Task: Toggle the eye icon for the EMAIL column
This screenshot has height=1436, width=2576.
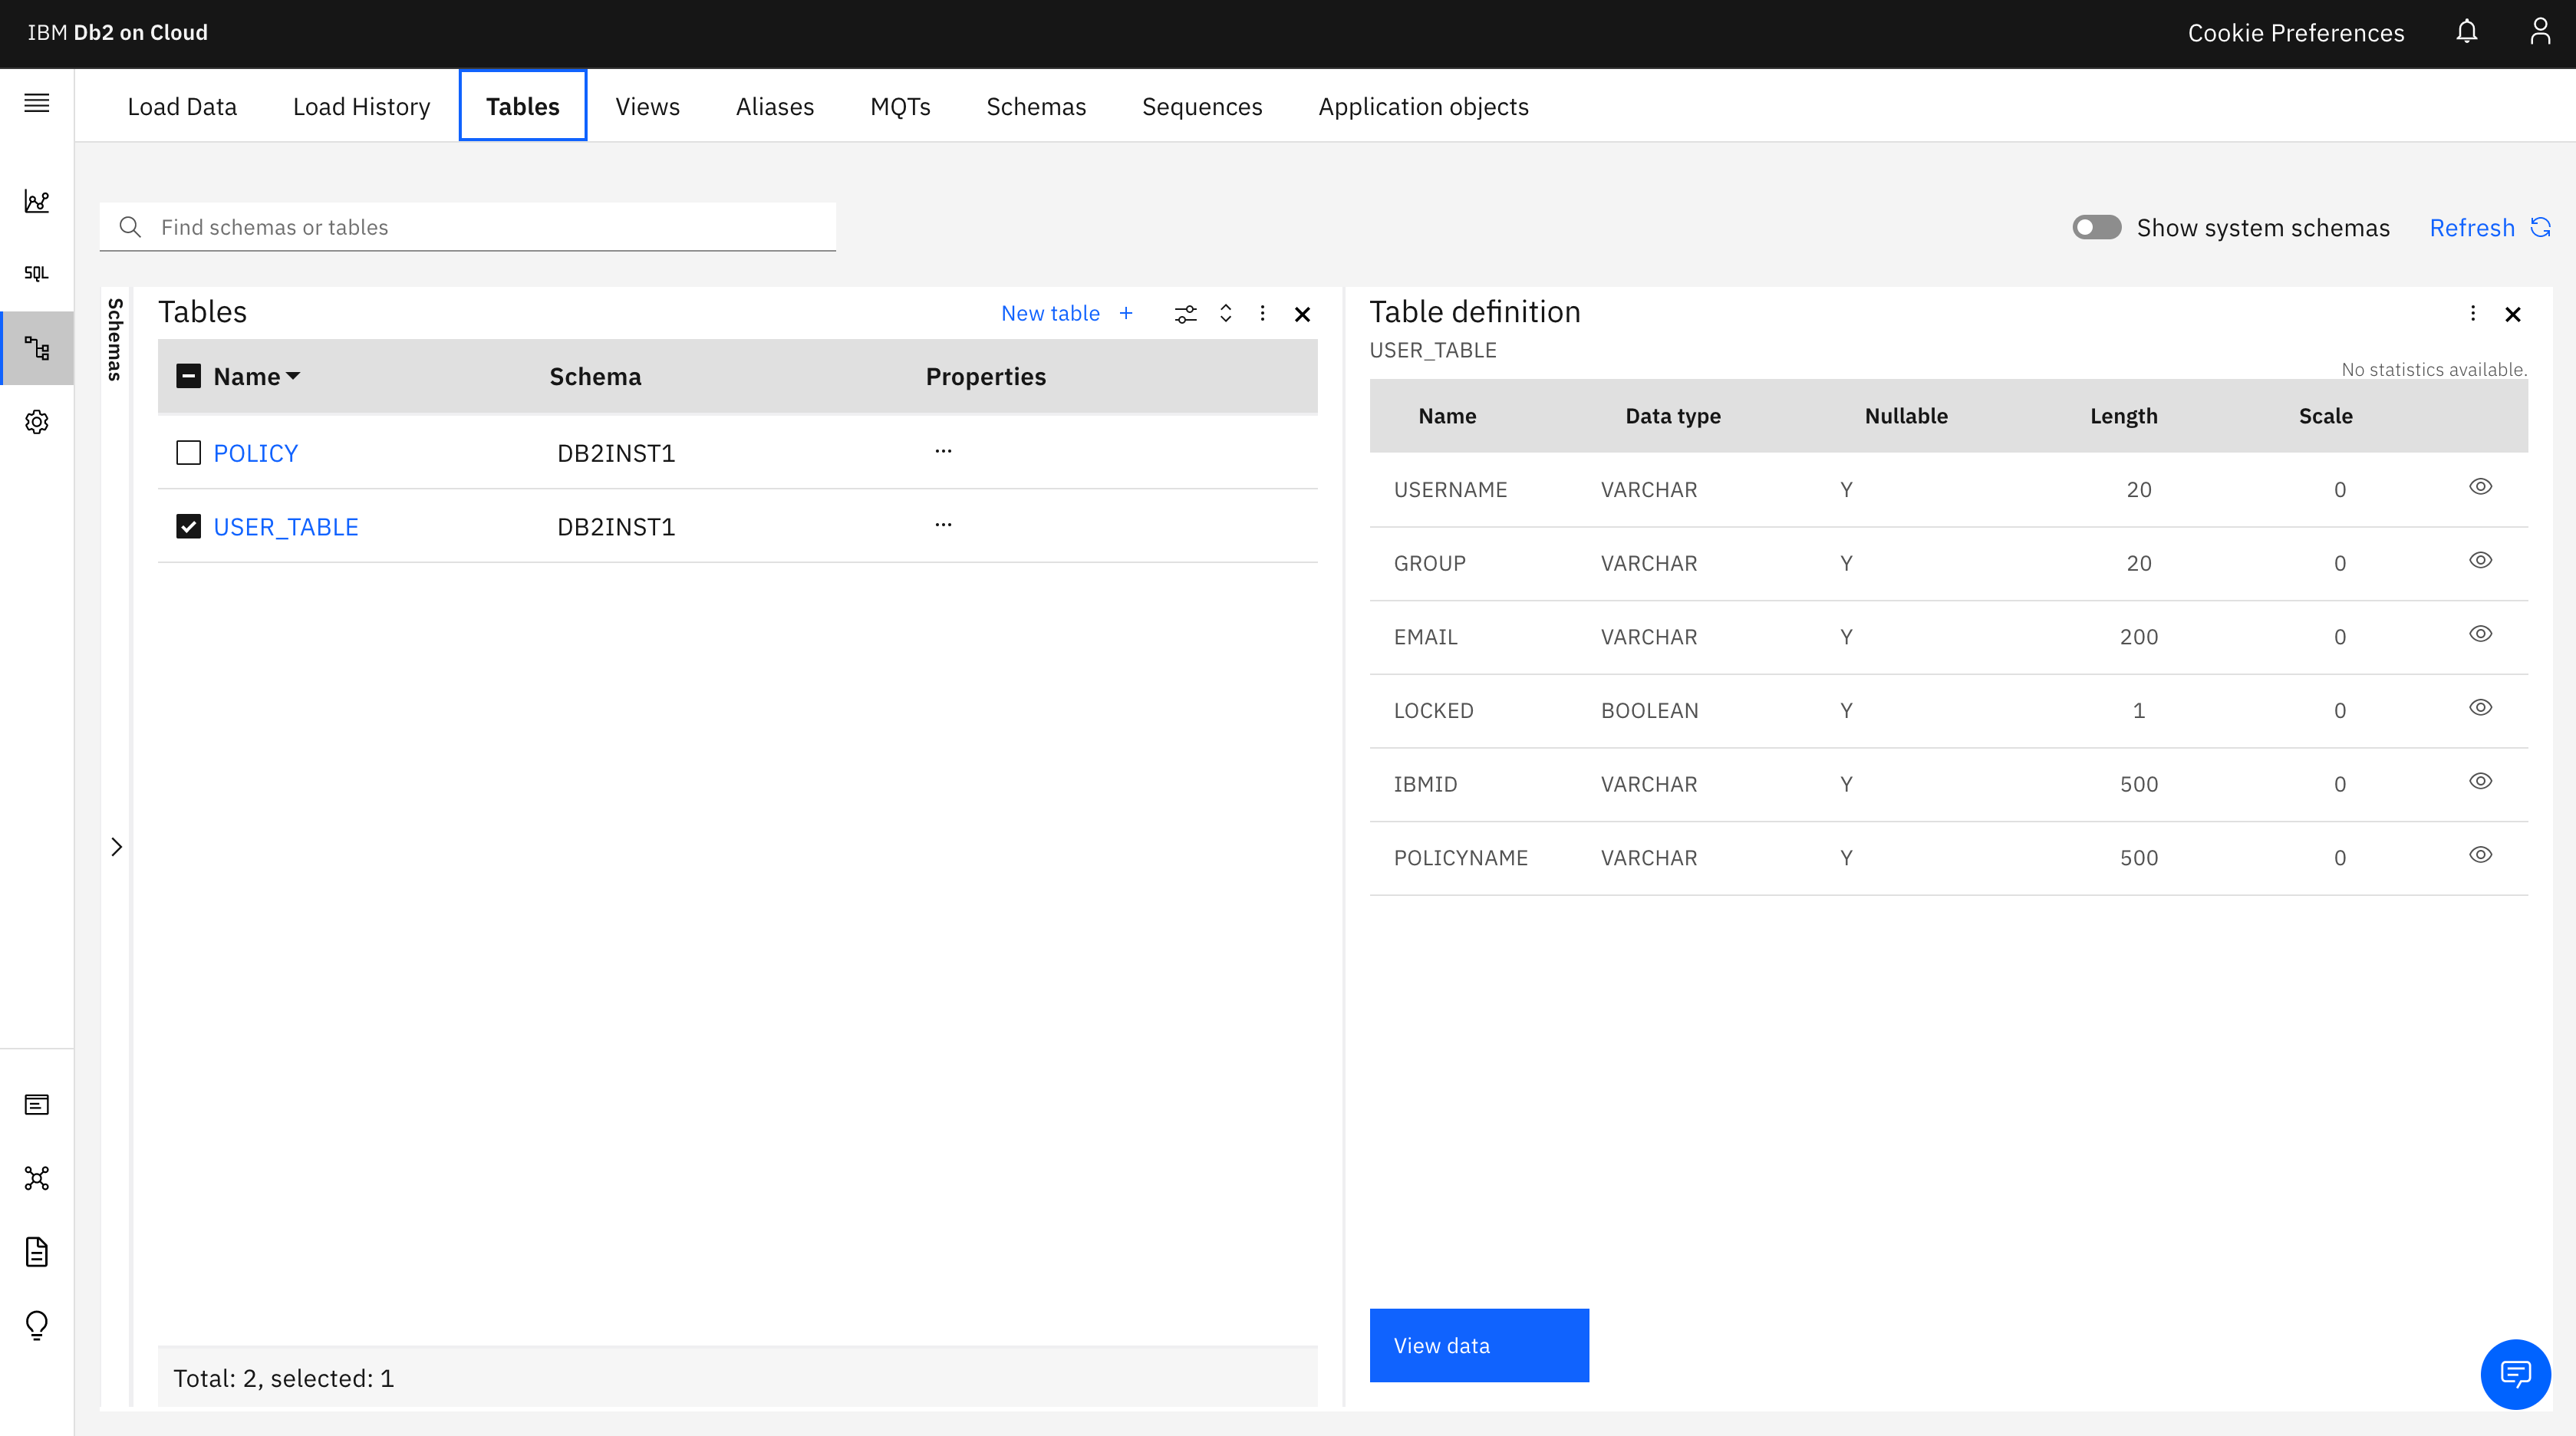Action: tap(2480, 634)
